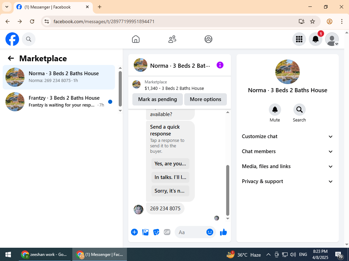Screen dimensions: 349x261
Task: Expand Customize chat section
Action: (287, 136)
